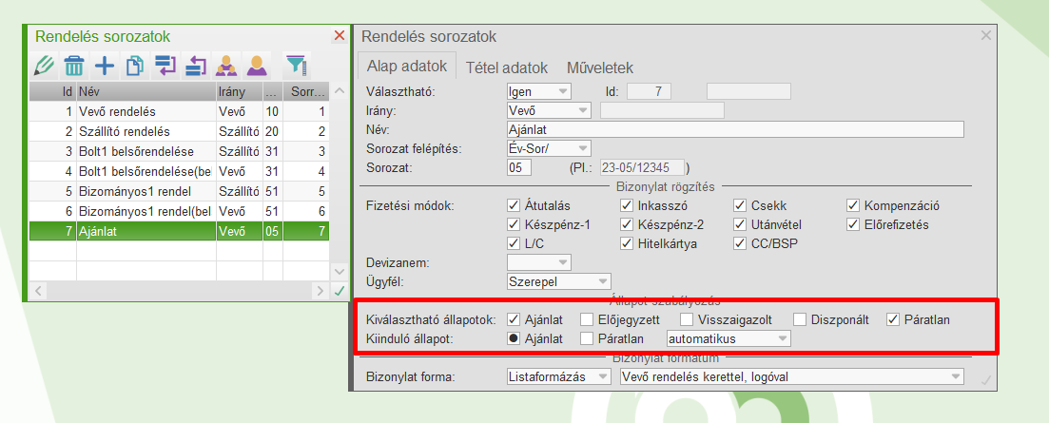Open the Irány Vevő dropdown
The image size is (1049, 423).
click(x=550, y=110)
